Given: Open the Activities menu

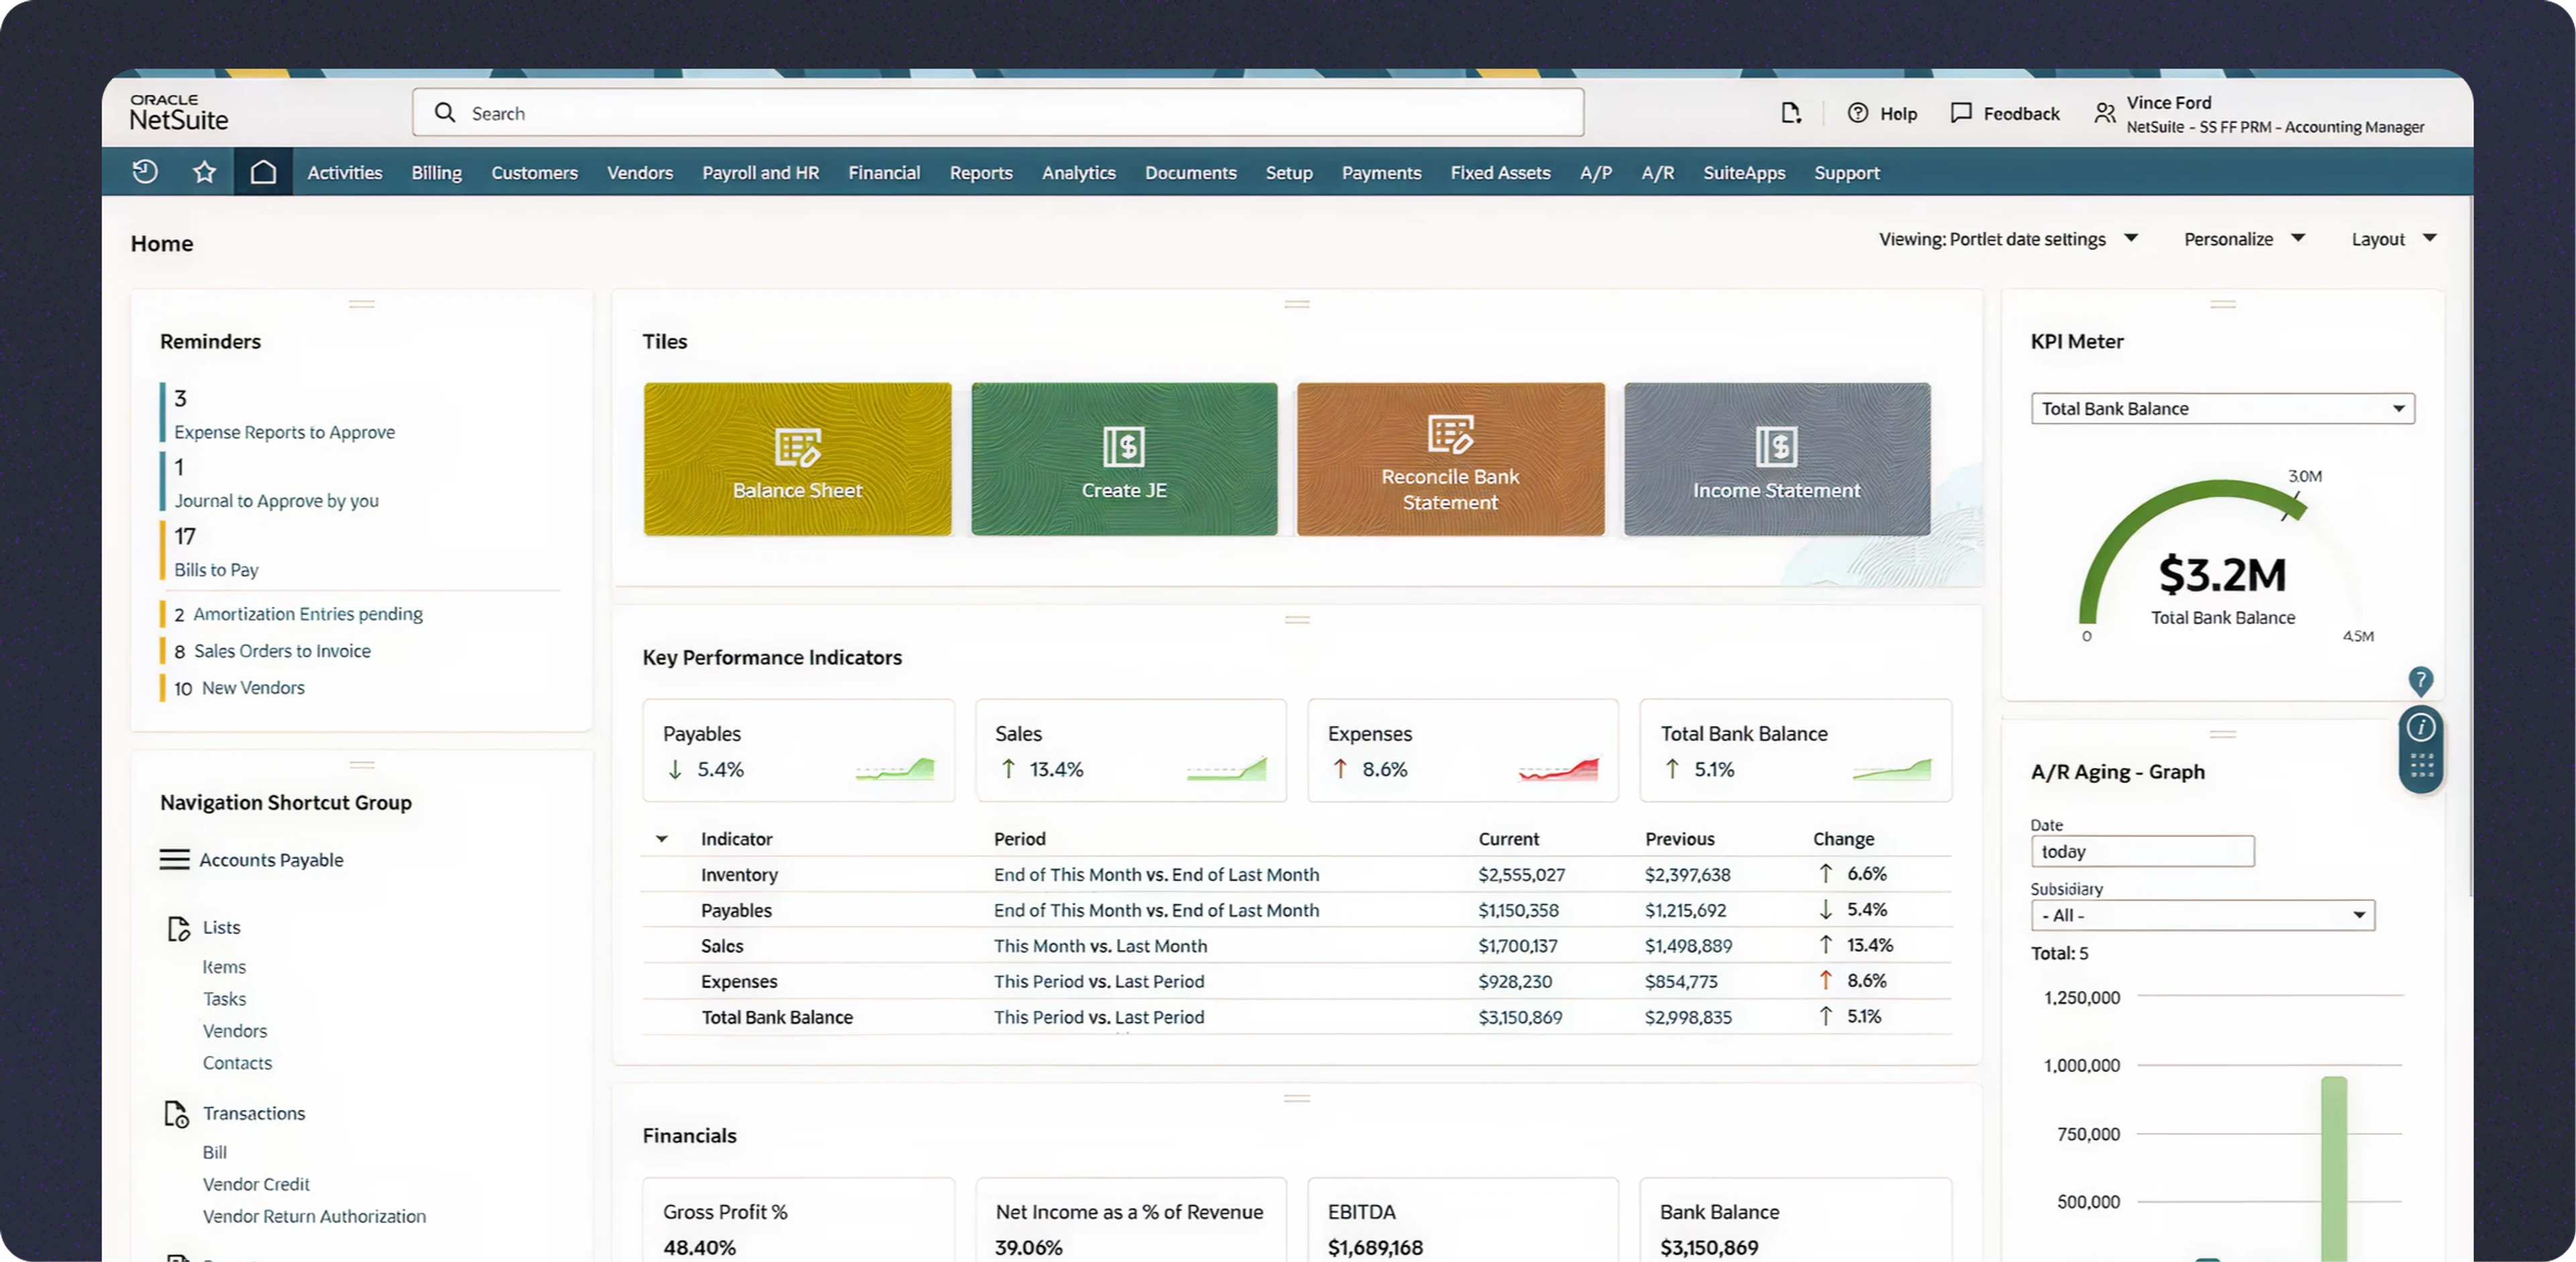Looking at the screenshot, I should (345, 172).
